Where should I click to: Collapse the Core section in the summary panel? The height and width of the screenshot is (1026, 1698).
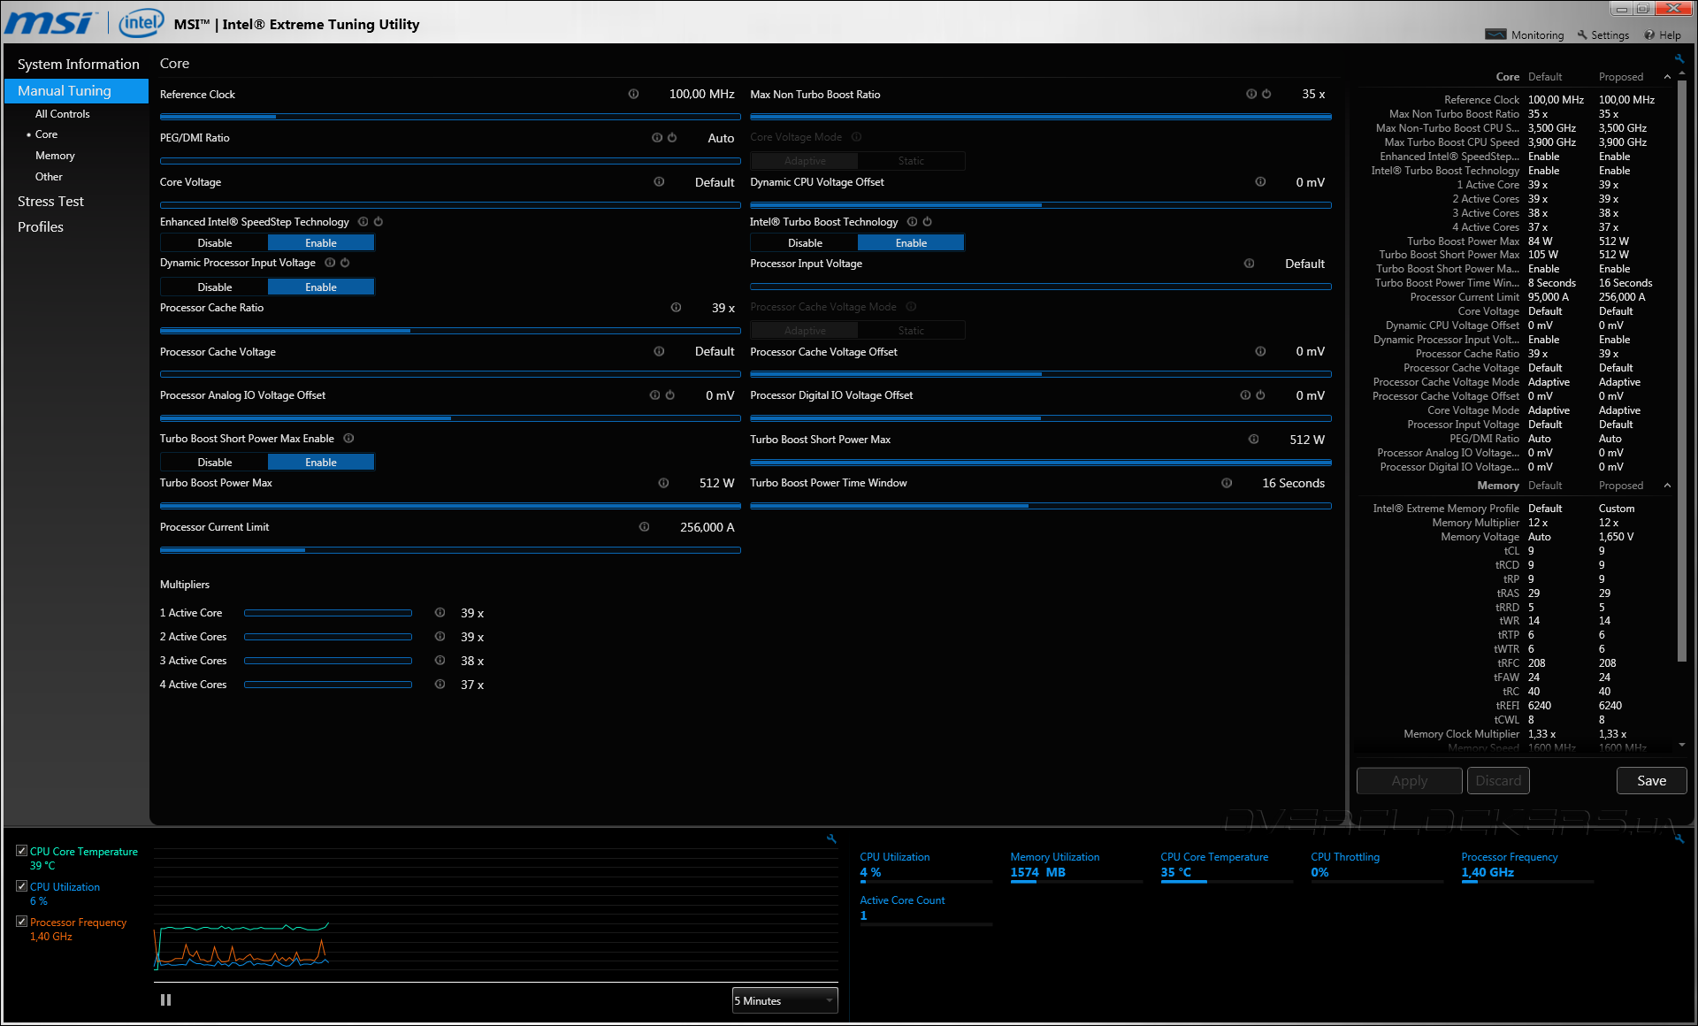(1667, 77)
